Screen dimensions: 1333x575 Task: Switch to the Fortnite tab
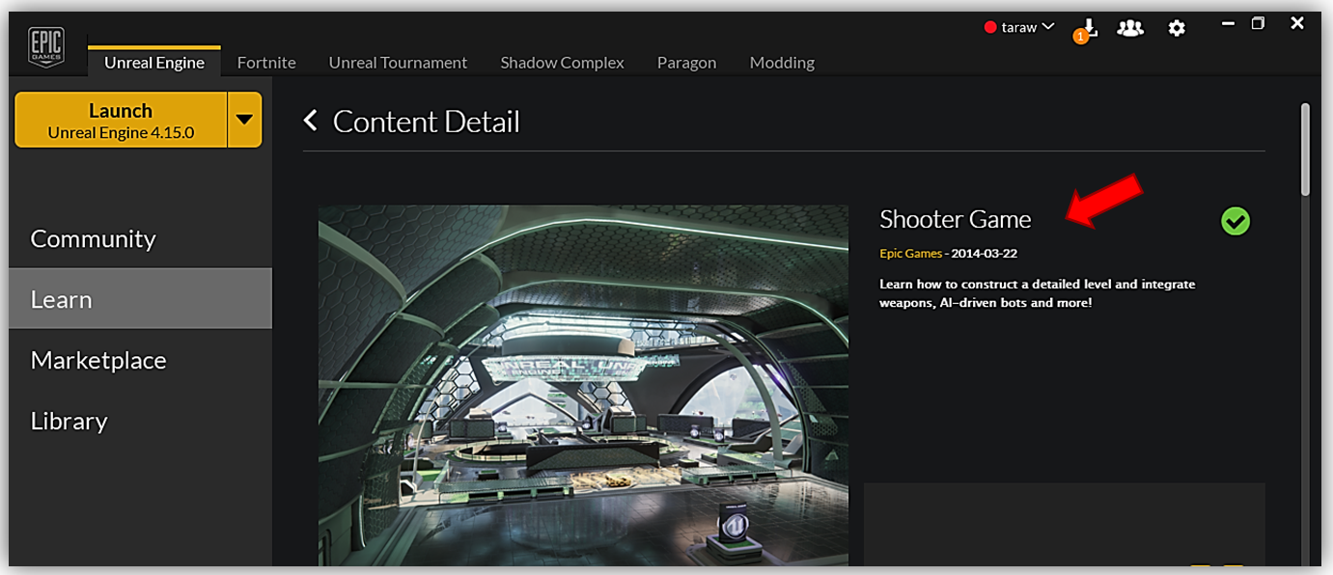point(266,63)
